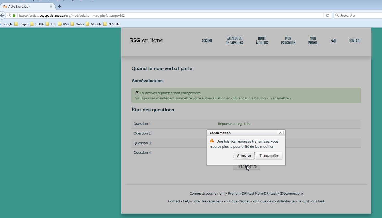
Task: Click the URL address bar
Action: coord(169,15)
